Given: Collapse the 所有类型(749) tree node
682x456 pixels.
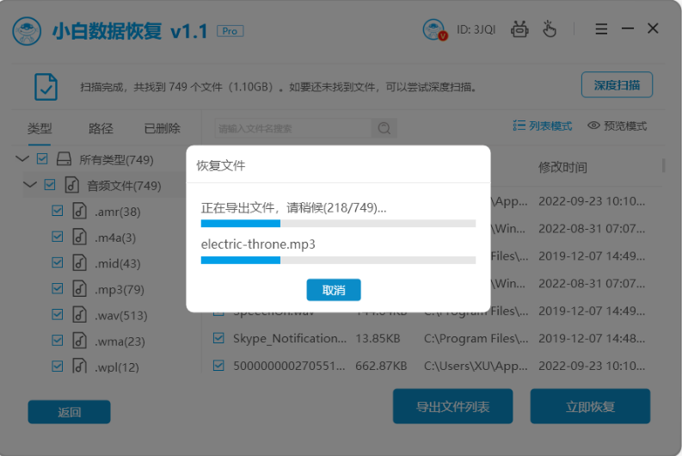Looking at the screenshot, I should [23, 159].
